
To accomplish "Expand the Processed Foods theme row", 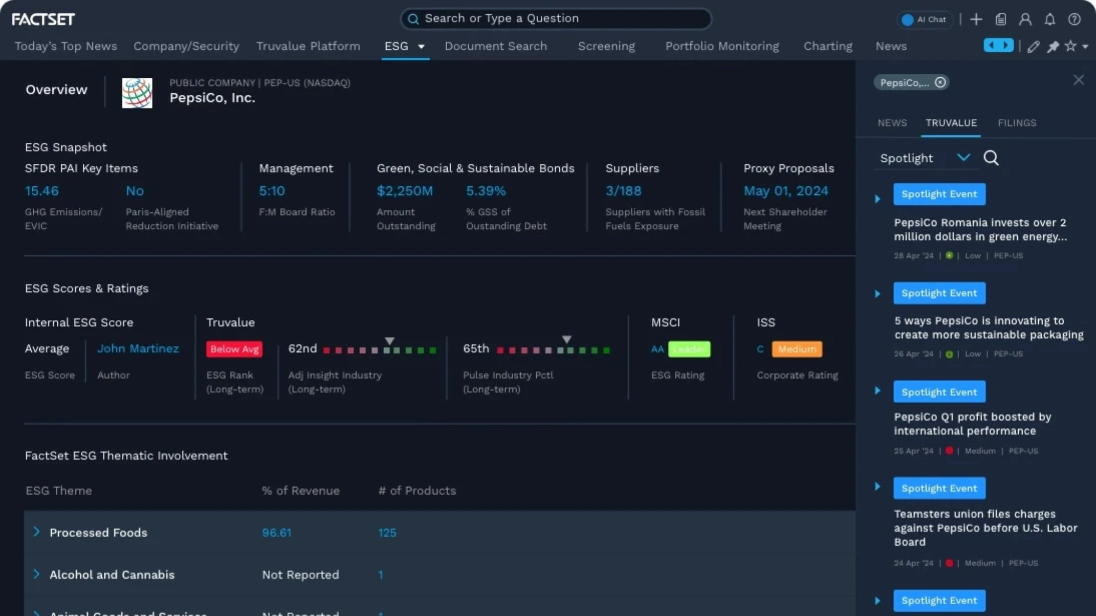I will click(37, 532).
